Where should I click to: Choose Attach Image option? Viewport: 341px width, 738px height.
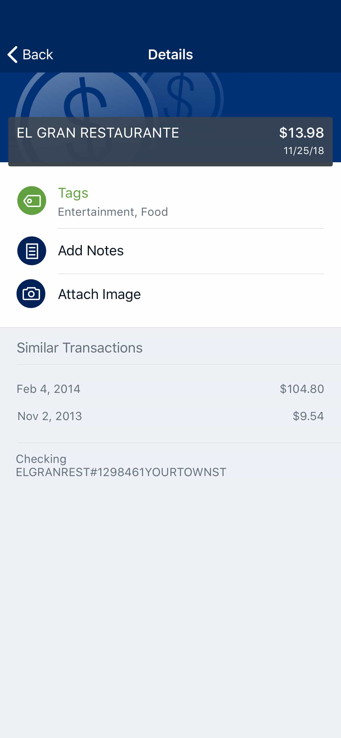click(99, 294)
